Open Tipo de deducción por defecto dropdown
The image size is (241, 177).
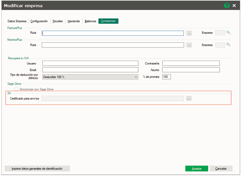pos(90,77)
